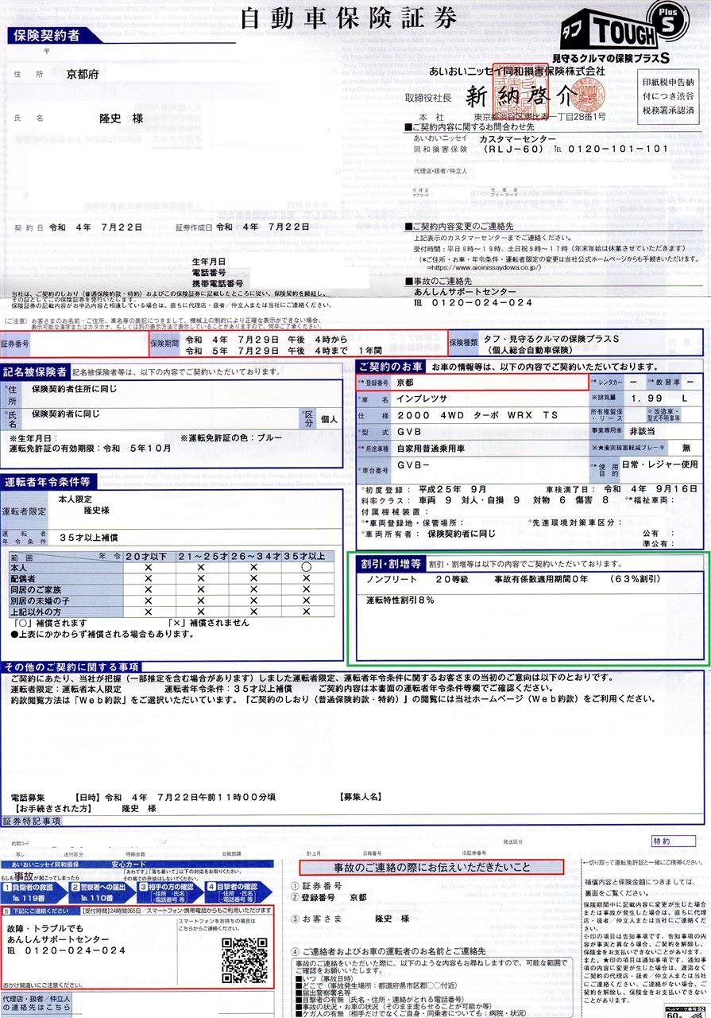
Task: Click the 区分 value 個人
Action: [x=330, y=418]
